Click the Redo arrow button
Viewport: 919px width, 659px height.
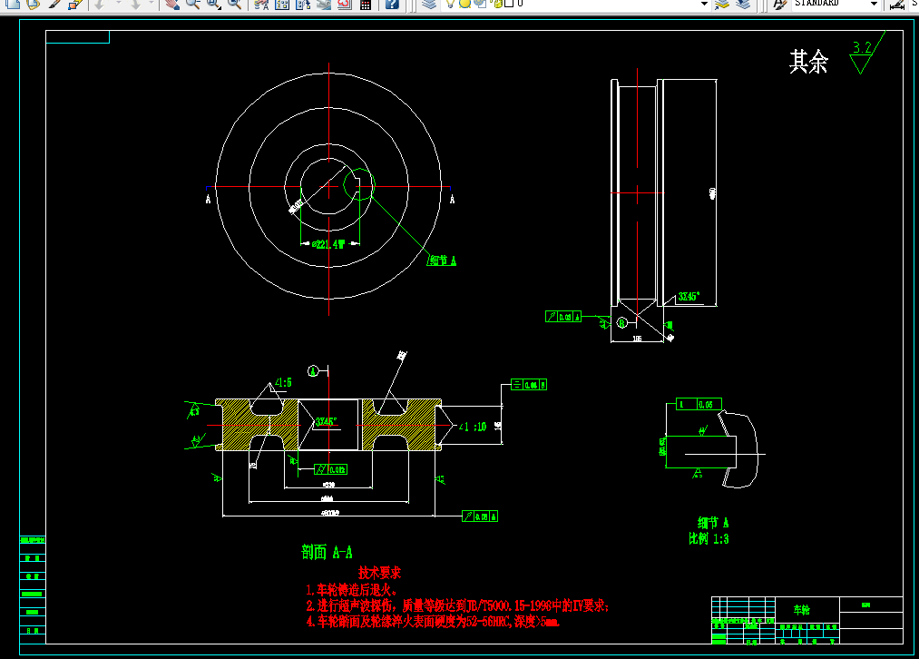[x=136, y=4]
